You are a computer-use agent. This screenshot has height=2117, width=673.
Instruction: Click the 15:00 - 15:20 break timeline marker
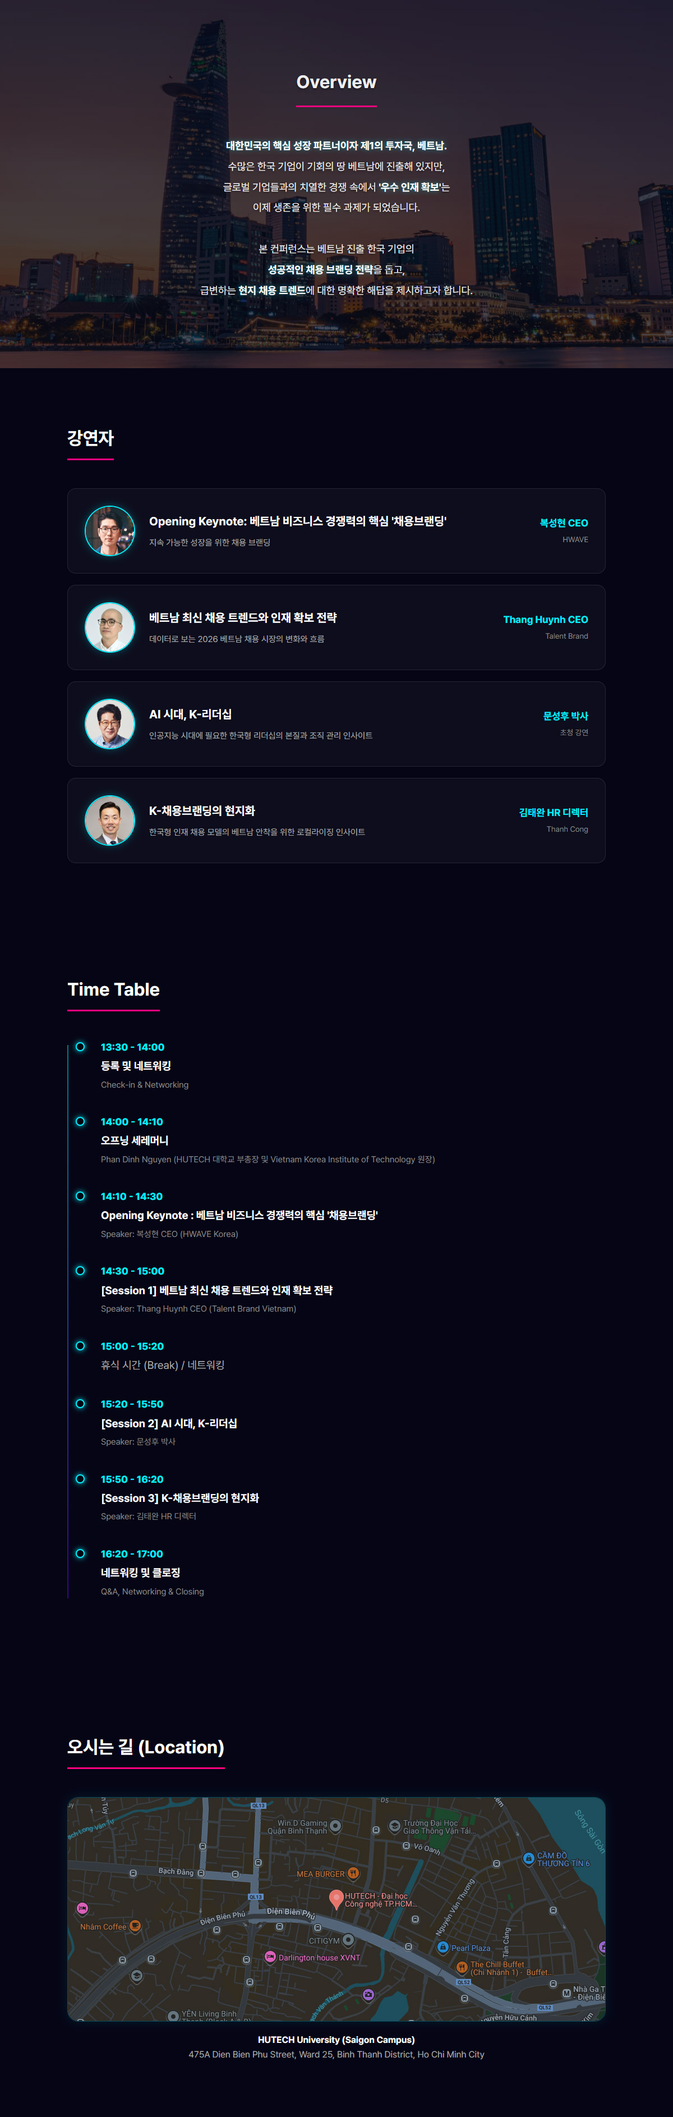click(80, 1345)
